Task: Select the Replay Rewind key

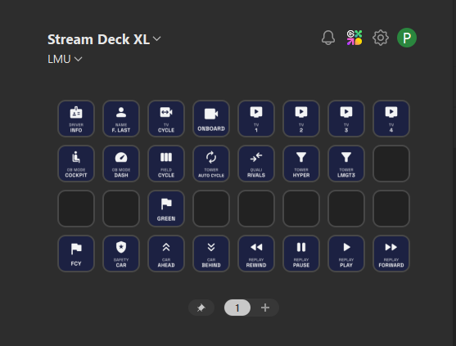Action: (x=256, y=254)
